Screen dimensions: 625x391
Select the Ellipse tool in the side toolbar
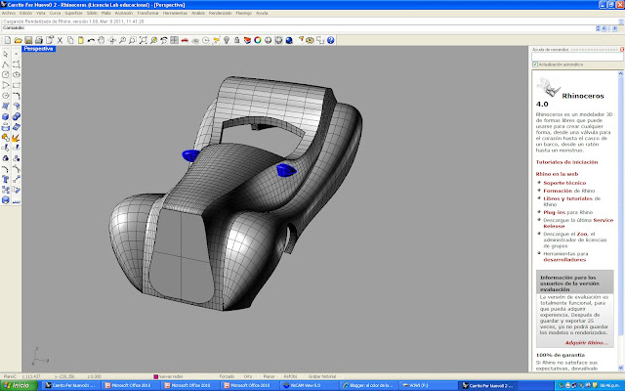click(x=16, y=74)
